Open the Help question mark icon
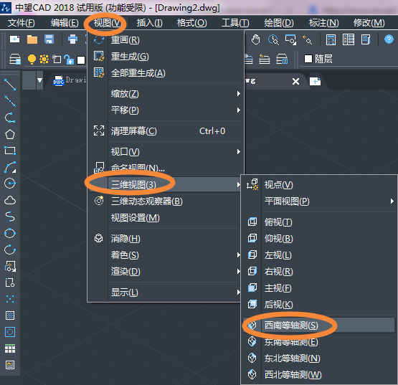The width and height of the screenshot is (398, 385). (389, 39)
